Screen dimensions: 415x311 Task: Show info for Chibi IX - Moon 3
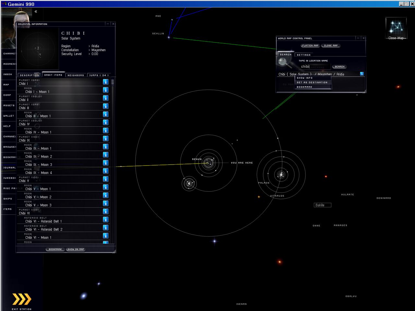coord(105,163)
